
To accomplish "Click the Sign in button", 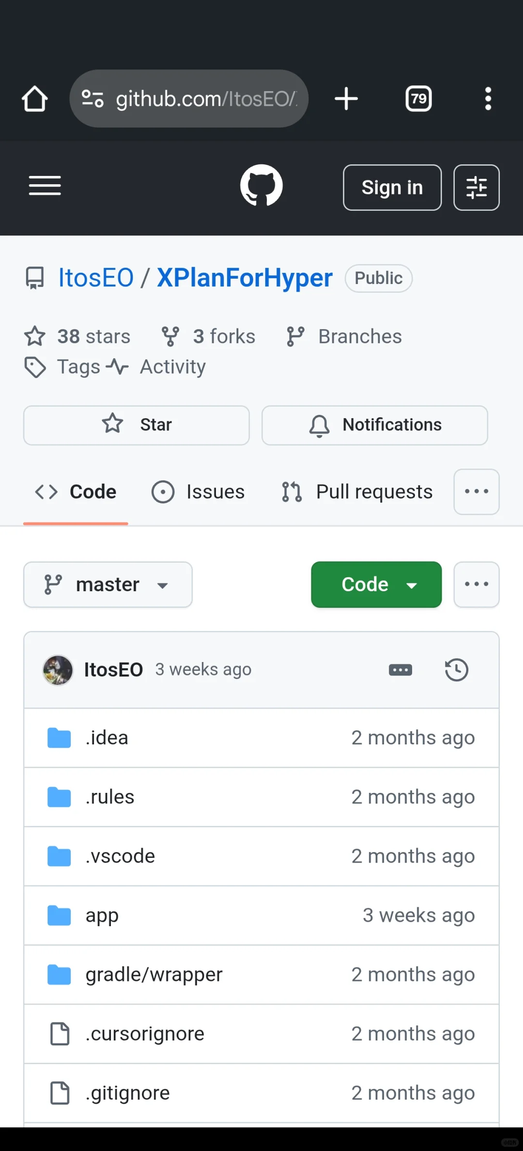I will pyautogui.click(x=392, y=188).
